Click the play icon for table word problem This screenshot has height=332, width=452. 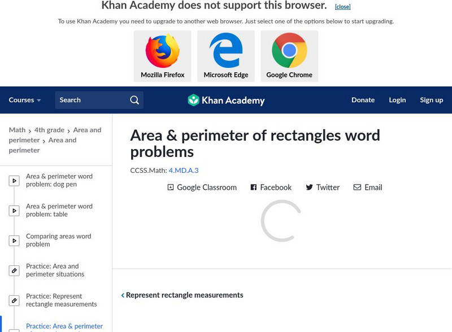(14, 211)
